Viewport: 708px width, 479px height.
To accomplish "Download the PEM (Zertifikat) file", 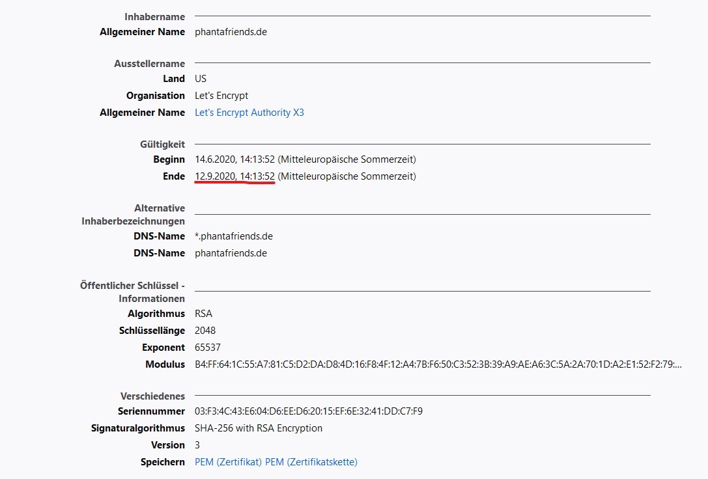I will pyautogui.click(x=228, y=462).
